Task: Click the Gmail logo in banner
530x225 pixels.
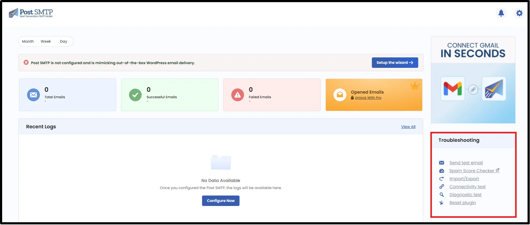Action: (453, 89)
